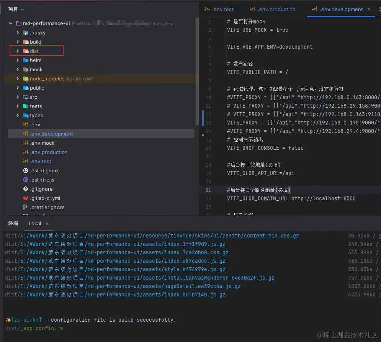Expand the dist folder chevron
Screen dimensions: 381x342
18,51
